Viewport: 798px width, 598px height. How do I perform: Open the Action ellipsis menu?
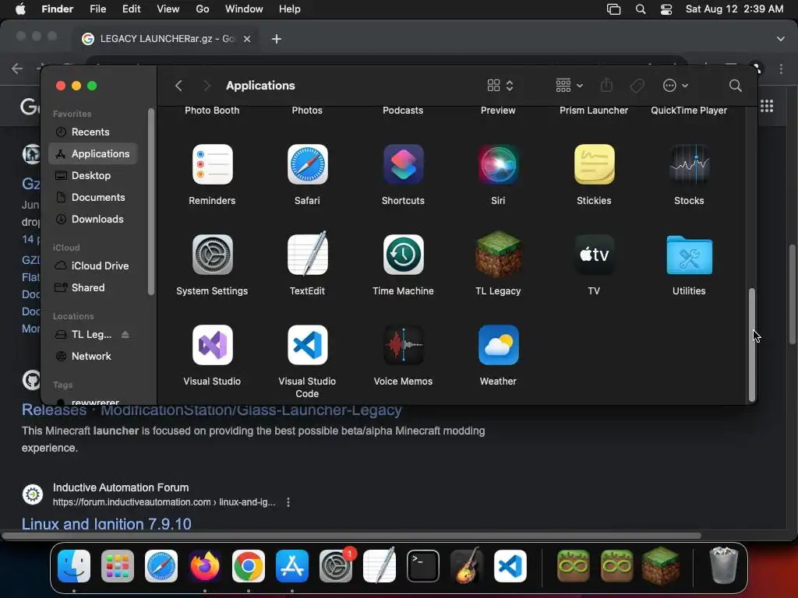pos(676,86)
